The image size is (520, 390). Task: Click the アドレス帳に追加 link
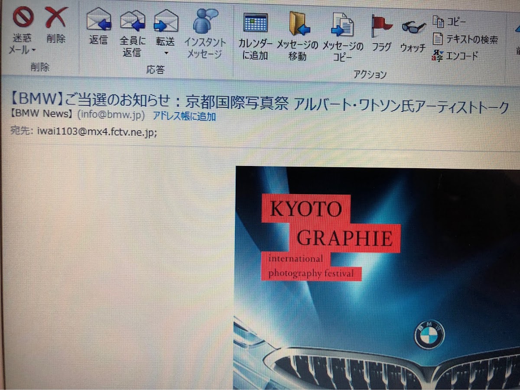pyautogui.click(x=184, y=116)
